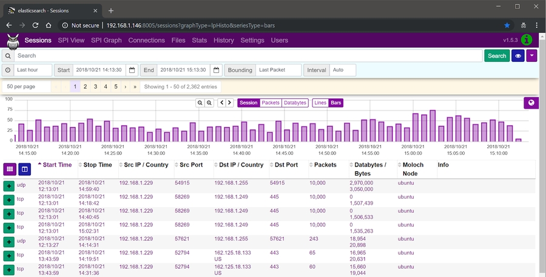Screen dimensions: 546x277
Task: Expand the first udp session row
Action: point(9,185)
